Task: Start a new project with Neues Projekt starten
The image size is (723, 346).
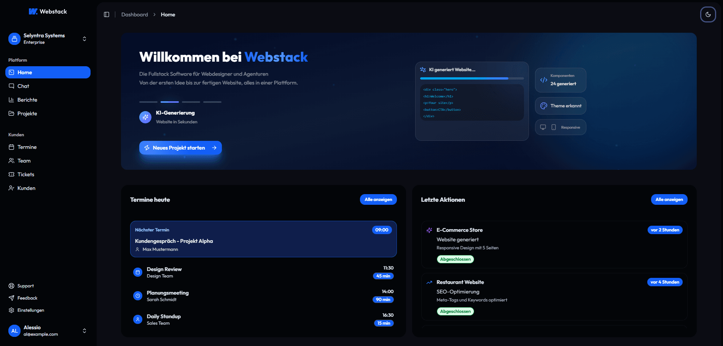Action: pyautogui.click(x=180, y=148)
